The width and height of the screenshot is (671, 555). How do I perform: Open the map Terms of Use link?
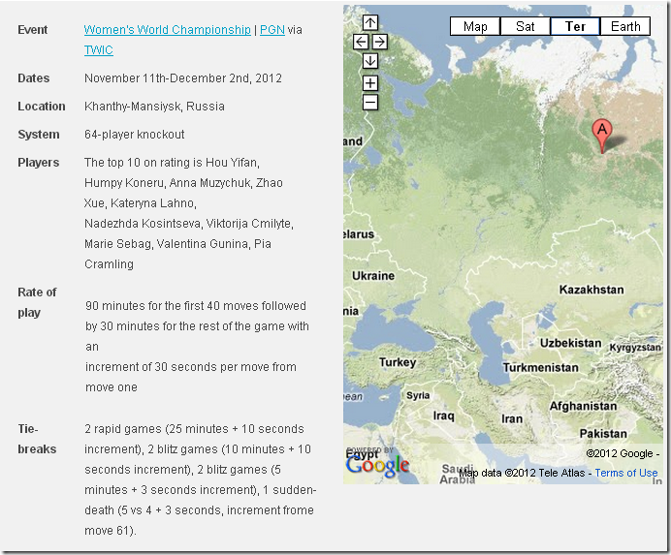tap(625, 473)
